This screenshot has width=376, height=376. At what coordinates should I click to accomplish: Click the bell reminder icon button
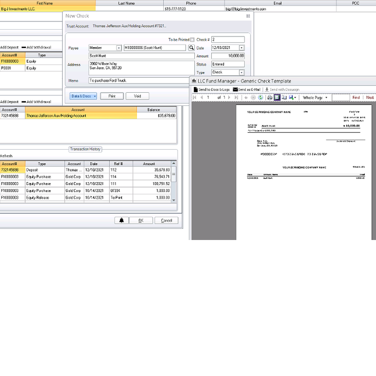[121, 221]
